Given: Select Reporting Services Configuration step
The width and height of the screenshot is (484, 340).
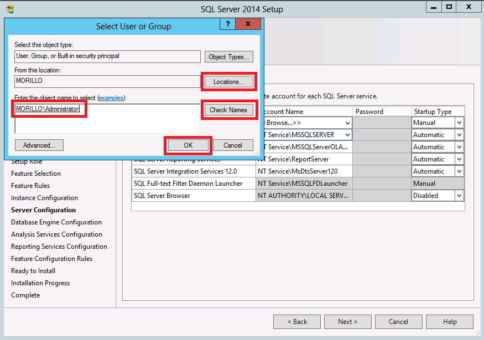Looking at the screenshot, I should coord(59,247).
